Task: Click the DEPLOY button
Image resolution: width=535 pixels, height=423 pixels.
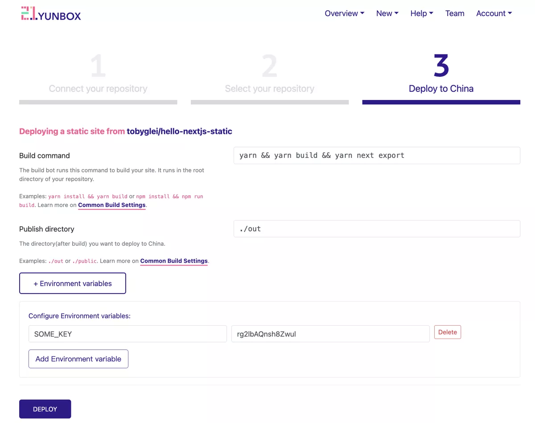Action: point(45,409)
